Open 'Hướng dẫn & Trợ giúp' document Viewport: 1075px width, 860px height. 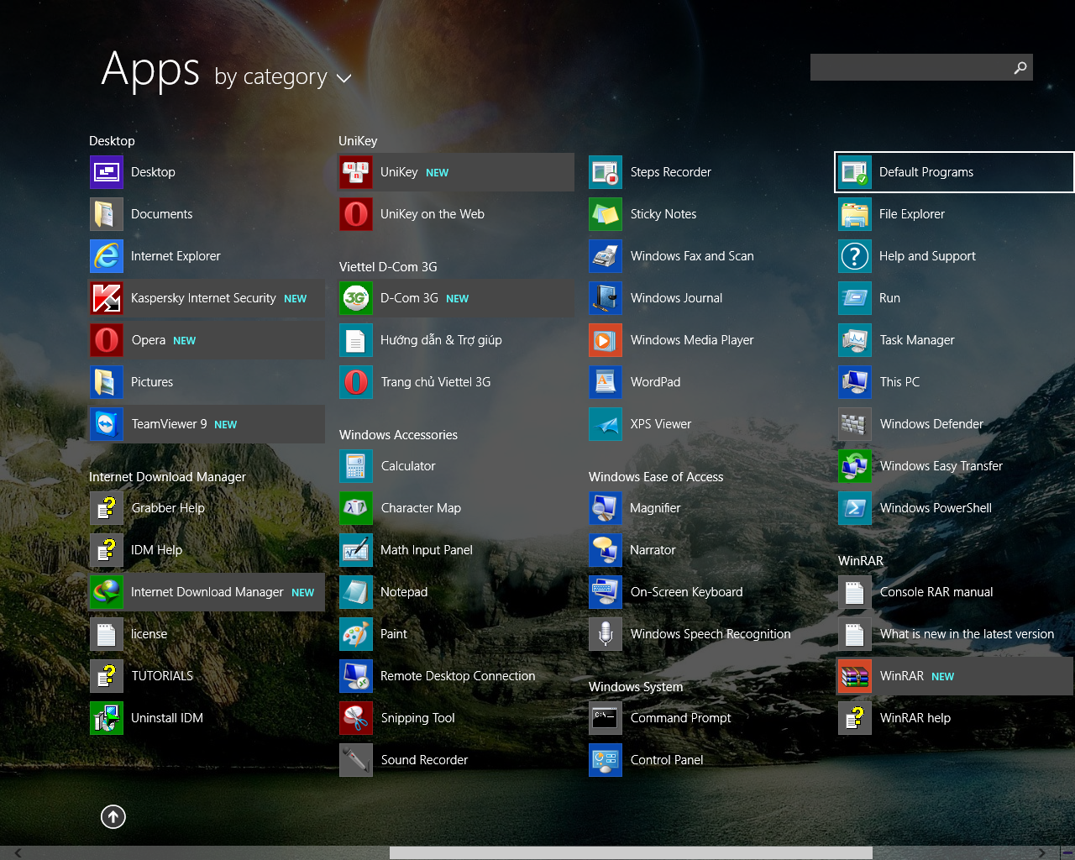[457, 340]
